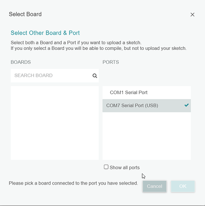Viewport: 205px width, 206px height.
Task: Click blank title area beside 'Select Board'
Action: pos(115,14)
